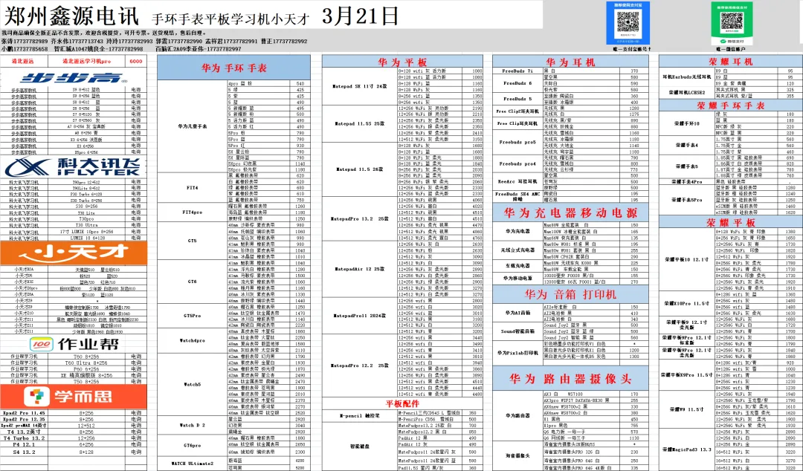Select the 平板配件 section header
The image size is (803, 471).
click(402, 403)
